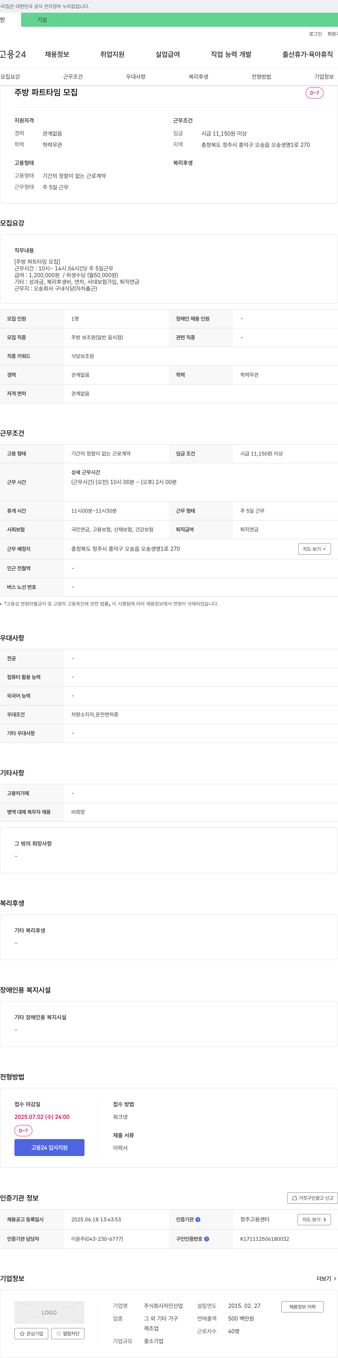Screen dimensions: 338x1358
Task: Click help icon next to 인증기관
Action: tap(198, 1219)
